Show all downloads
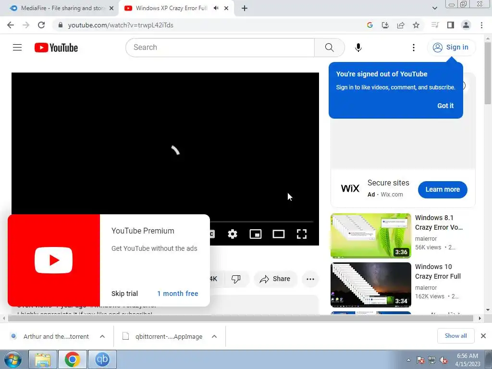492x369 pixels. pos(455,336)
